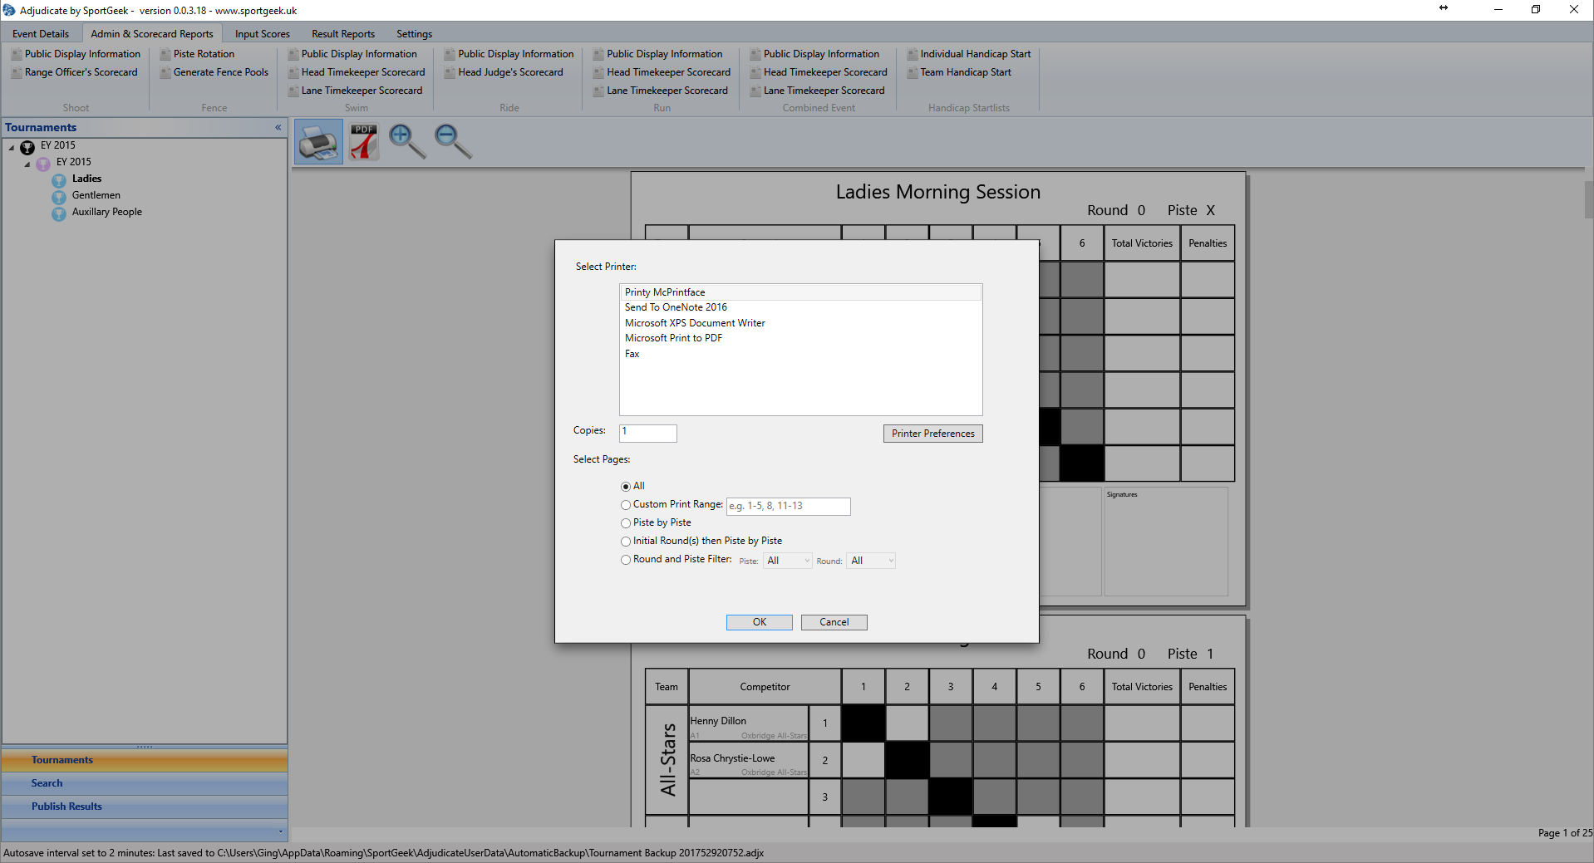The width and height of the screenshot is (1594, 863).
Task: Switch to the Result Reports tab
Action: pos(343,34)
